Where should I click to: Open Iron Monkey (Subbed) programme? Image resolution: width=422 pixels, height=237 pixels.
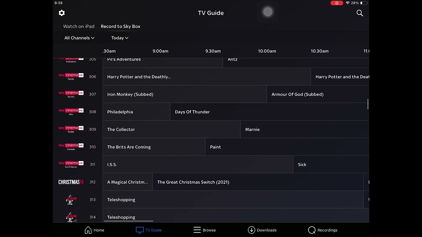point(185,94)
